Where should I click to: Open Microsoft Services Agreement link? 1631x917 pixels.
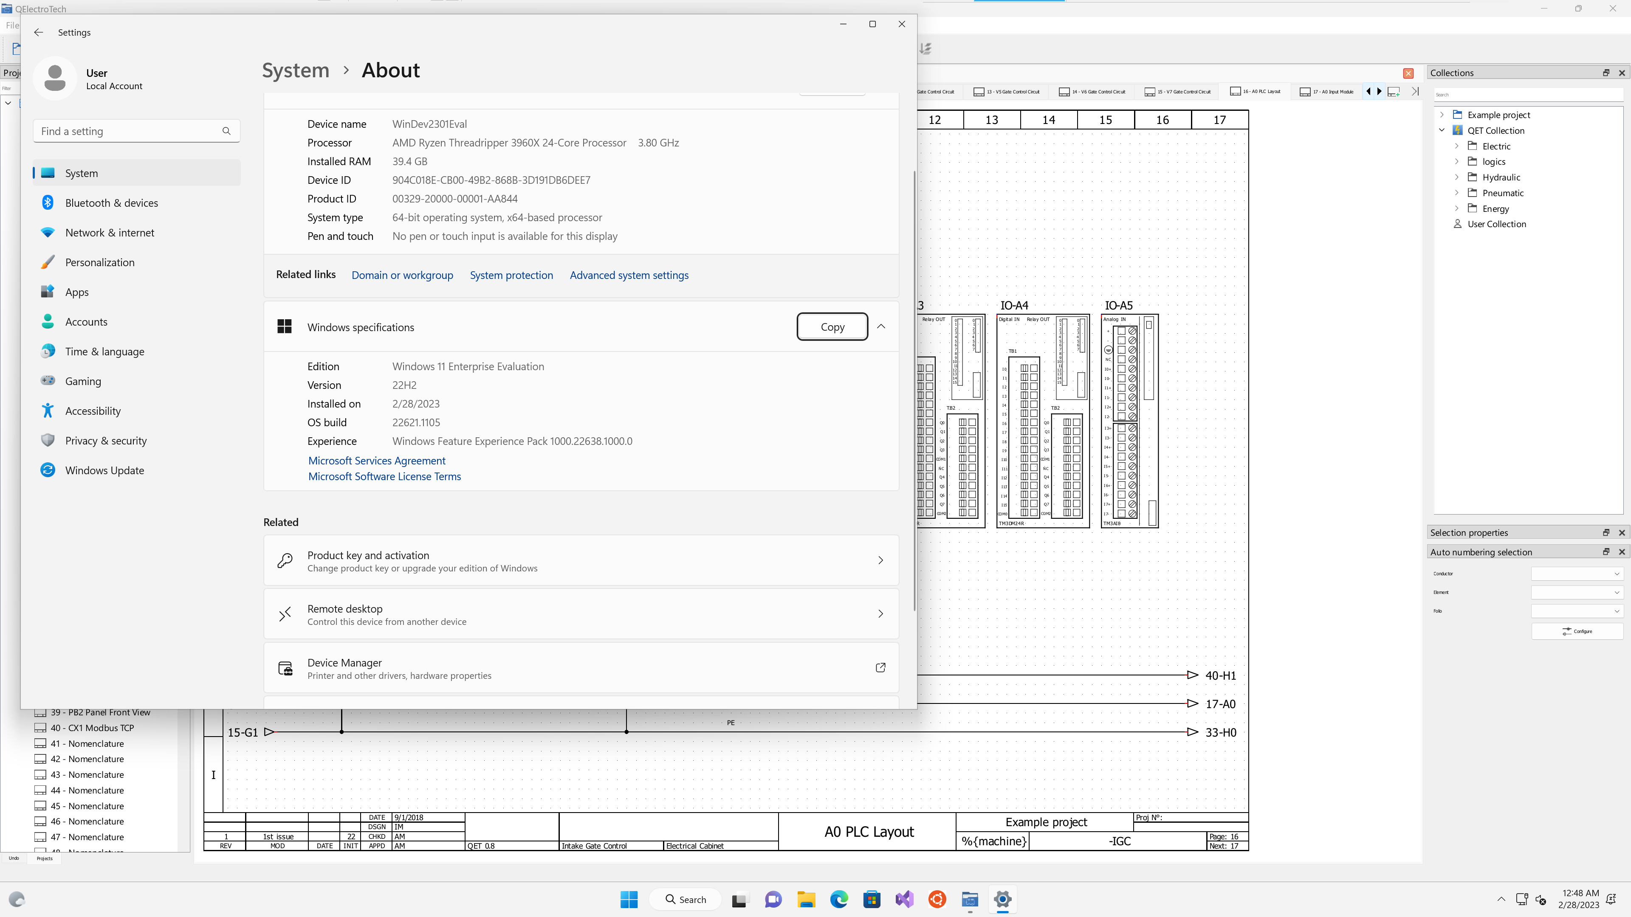pos(377,461)
